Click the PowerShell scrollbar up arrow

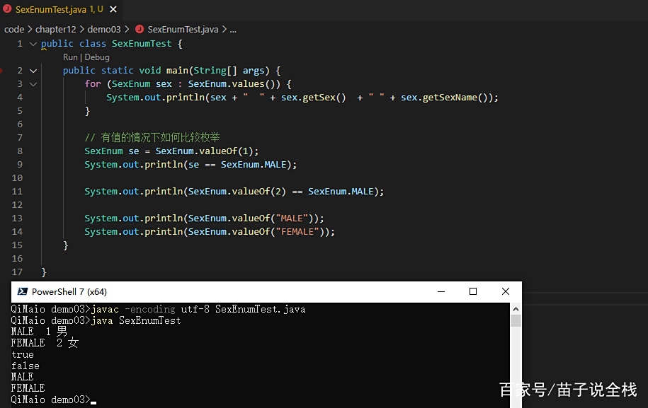pos(516,309)
